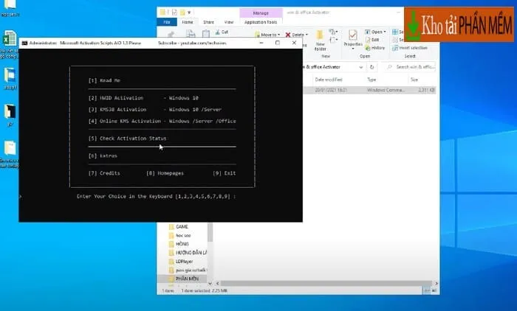The height and width of the screenshot is (311, 517).
Task: Expand the Open button dropdown arrow
Action: click(x=385, y=32)
